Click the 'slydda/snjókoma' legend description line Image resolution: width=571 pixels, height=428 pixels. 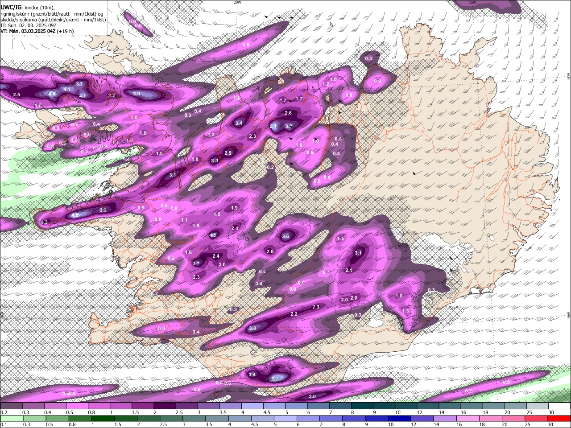pos(53,20)
